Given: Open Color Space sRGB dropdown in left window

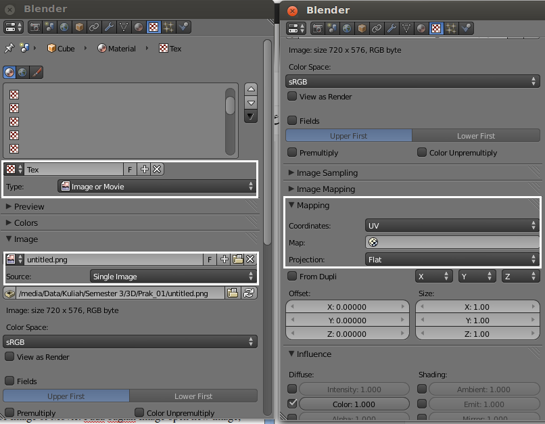Looking at the screenshot, I should click(130, 342).
